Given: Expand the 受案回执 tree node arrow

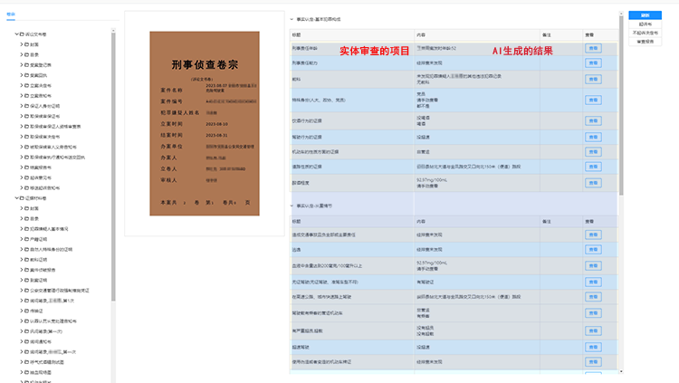Looking at the screenshot, I should coord(23,74).
